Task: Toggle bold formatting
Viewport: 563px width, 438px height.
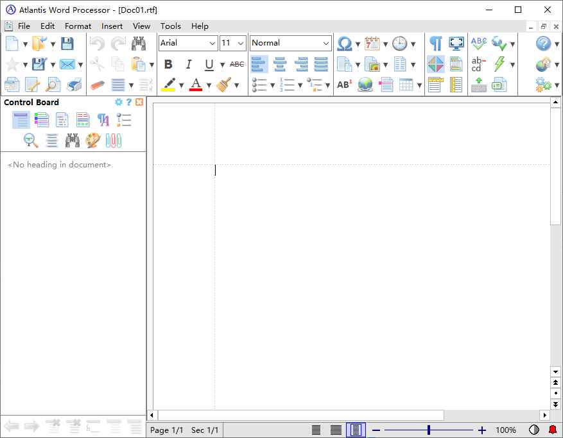Action: point(168,64)
